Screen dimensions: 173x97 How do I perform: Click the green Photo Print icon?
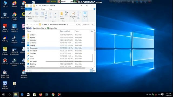[x=48, y=28]
